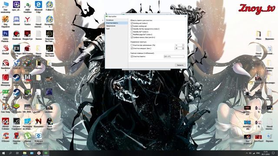Enable Standby list* (vista+) checkbox

132,32
